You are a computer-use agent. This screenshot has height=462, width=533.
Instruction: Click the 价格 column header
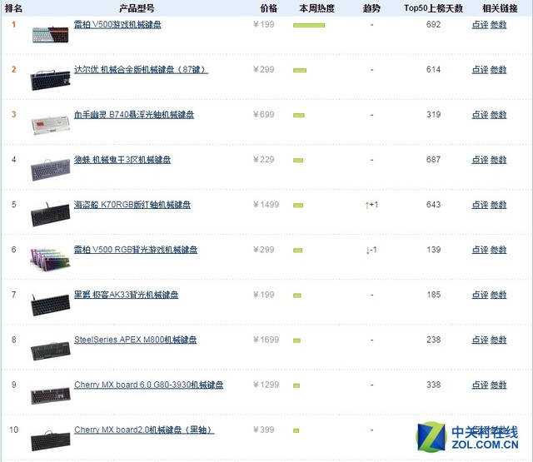click(x=268, y=8)
